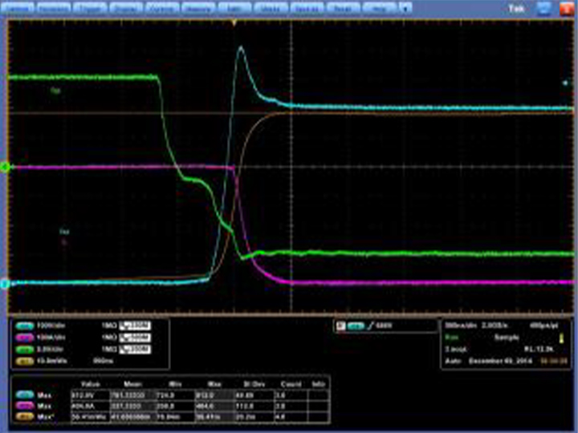Viewport: 578px width, 433px height.
Task: Click the Sample acquisition mode text
Action: 507,338
